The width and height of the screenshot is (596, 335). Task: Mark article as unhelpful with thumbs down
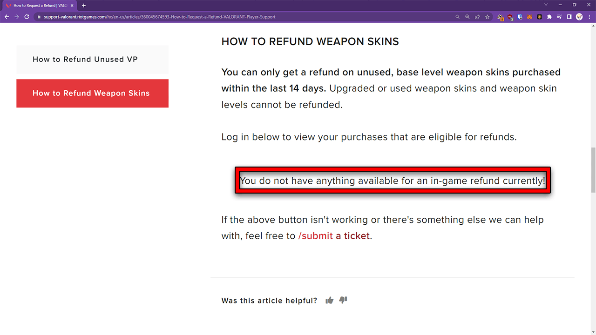pyautogui.click(x=343, y=300)
